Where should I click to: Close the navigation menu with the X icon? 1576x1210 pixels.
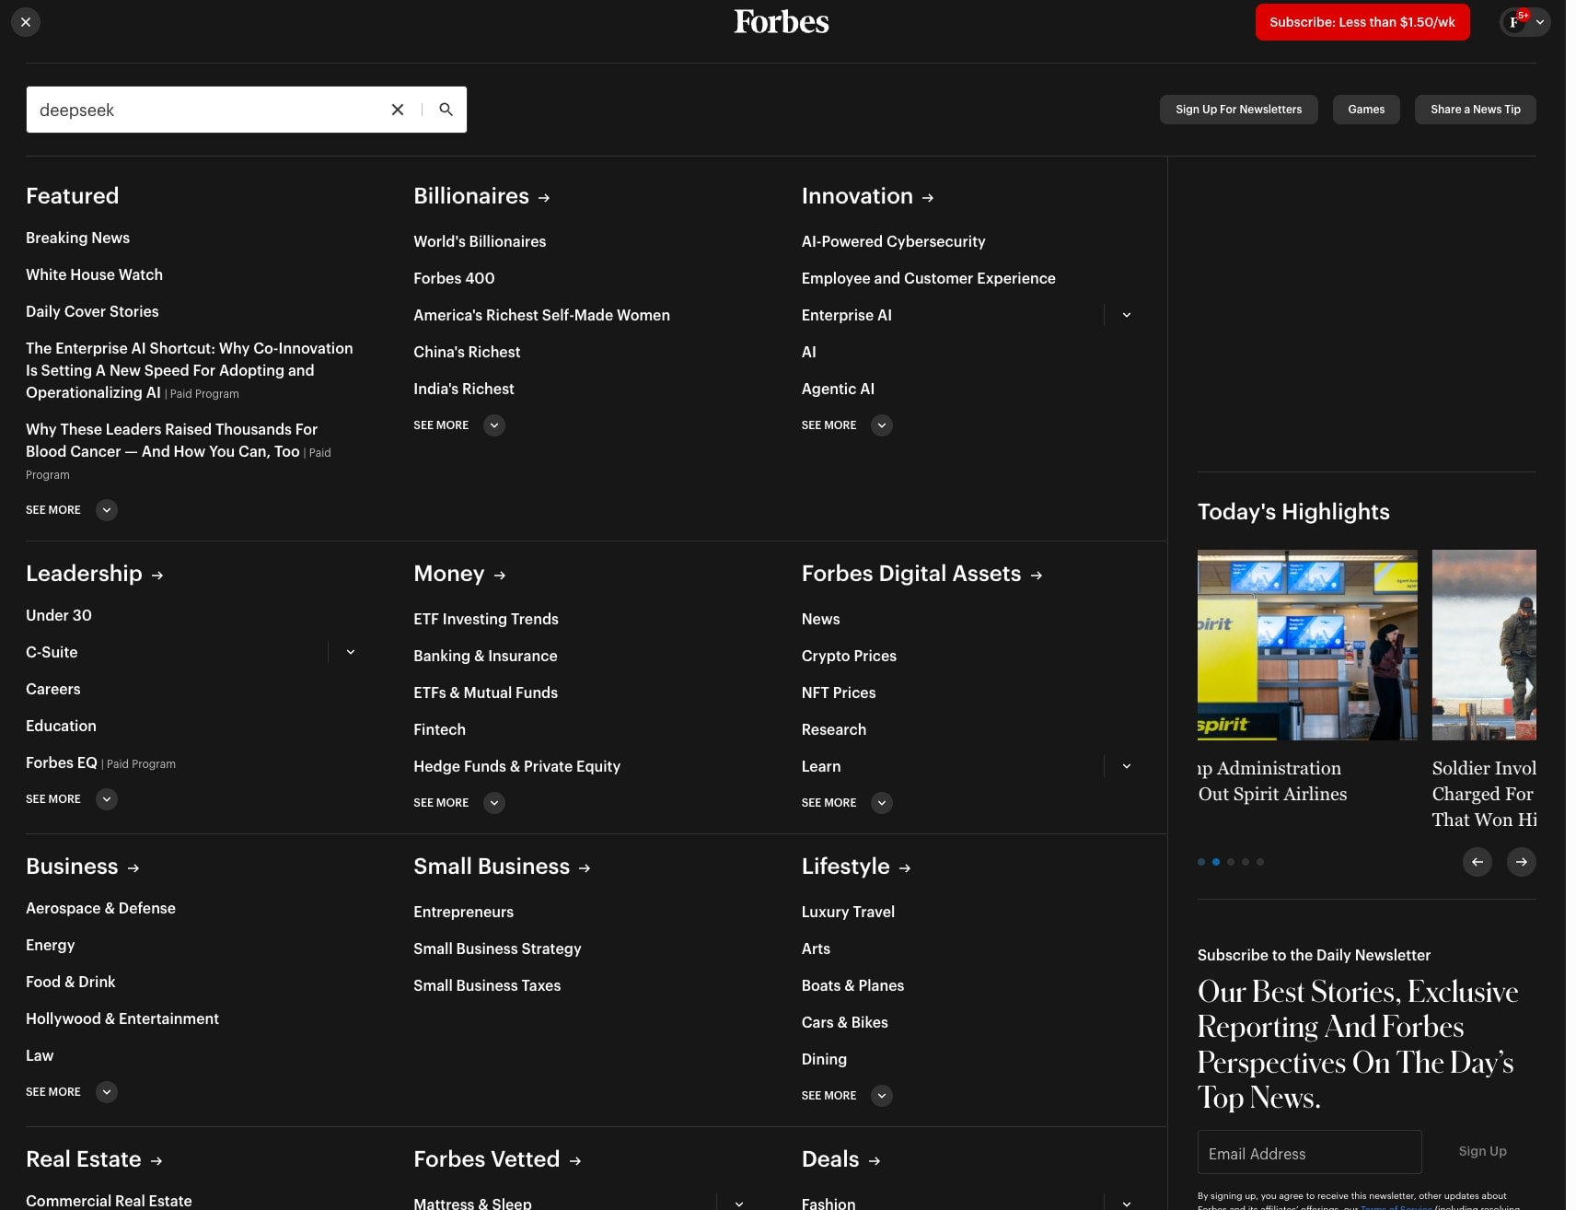26,22
